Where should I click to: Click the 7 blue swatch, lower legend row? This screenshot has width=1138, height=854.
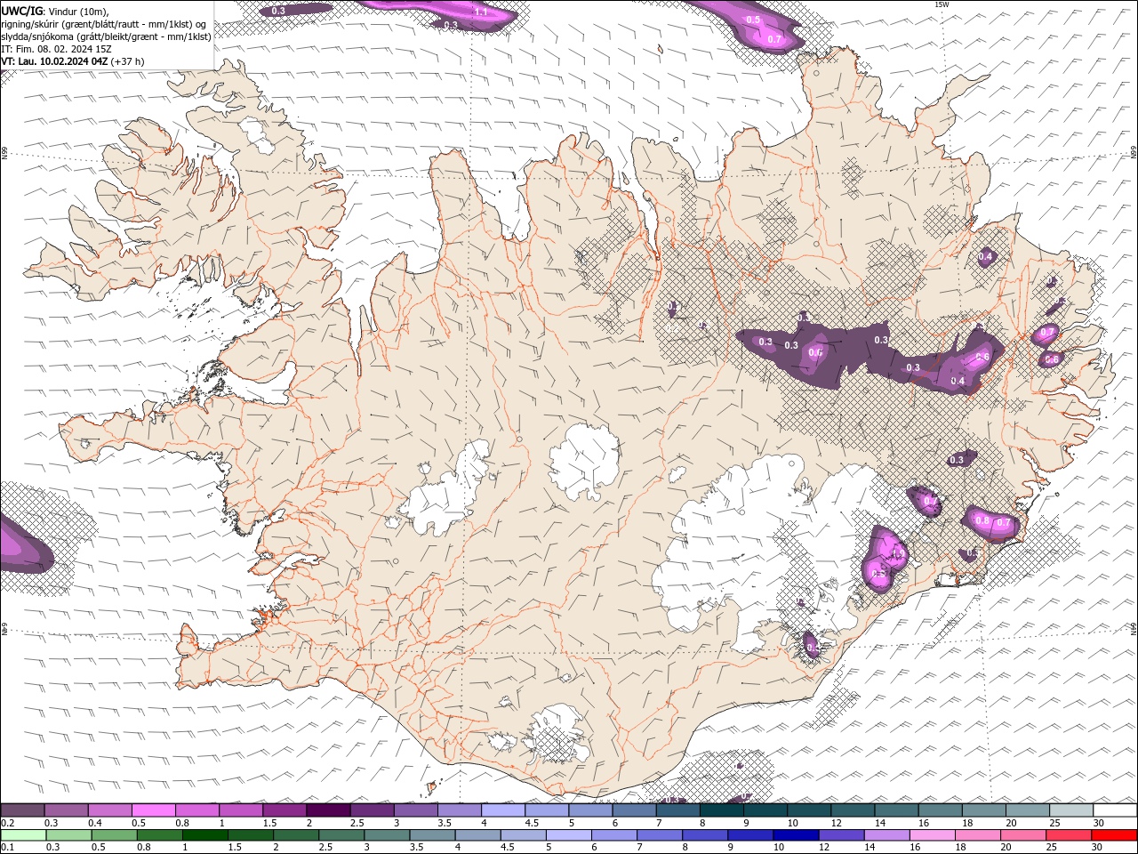click(659, 835)
